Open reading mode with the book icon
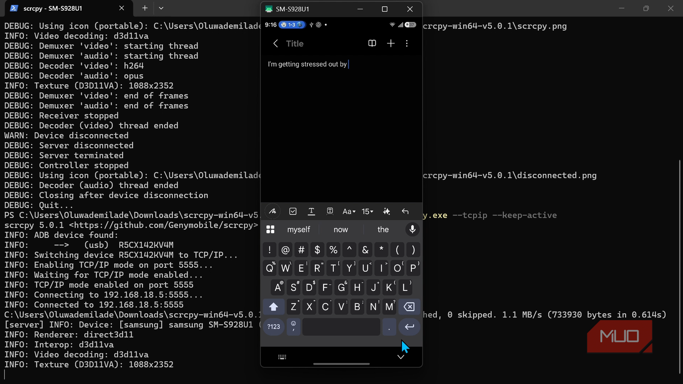The height and width of the screenshot is (384, 683). 372,44
